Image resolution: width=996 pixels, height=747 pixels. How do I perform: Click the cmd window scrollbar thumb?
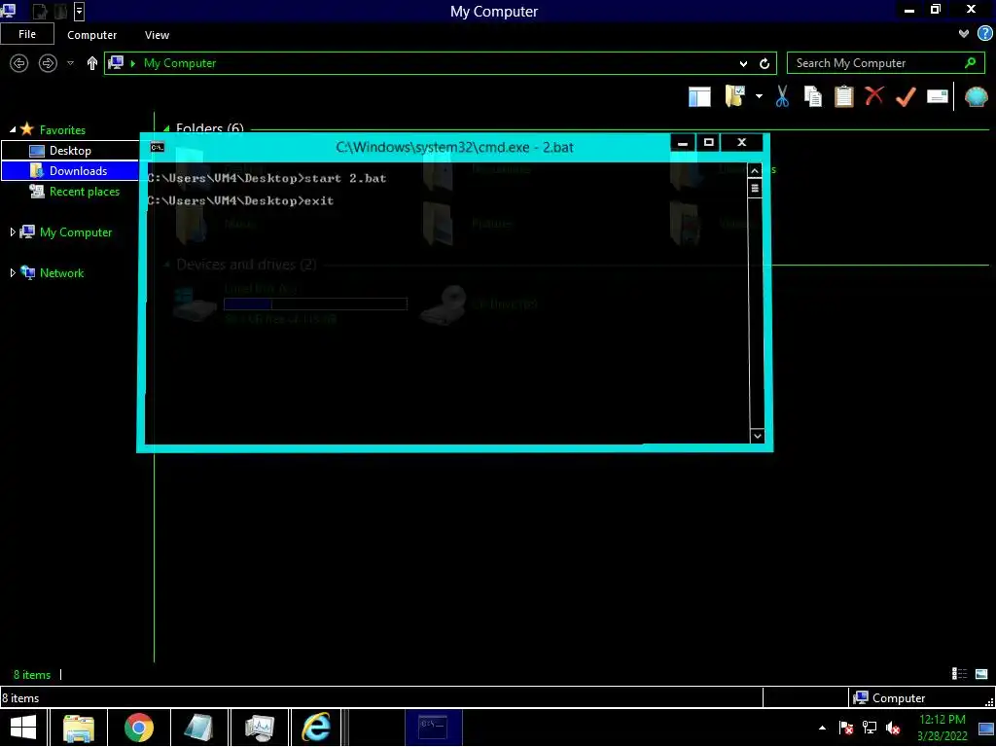coord(755,188)
